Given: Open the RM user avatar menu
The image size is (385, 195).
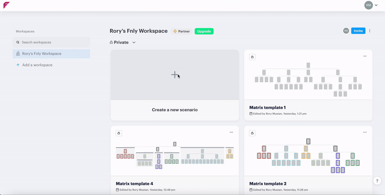Looking at the screenshot, I should [x=368, y=5].
